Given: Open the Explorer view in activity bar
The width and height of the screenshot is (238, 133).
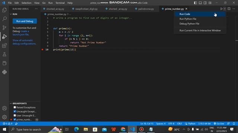Looking at the screenshot, I should (x=4, y=10).
